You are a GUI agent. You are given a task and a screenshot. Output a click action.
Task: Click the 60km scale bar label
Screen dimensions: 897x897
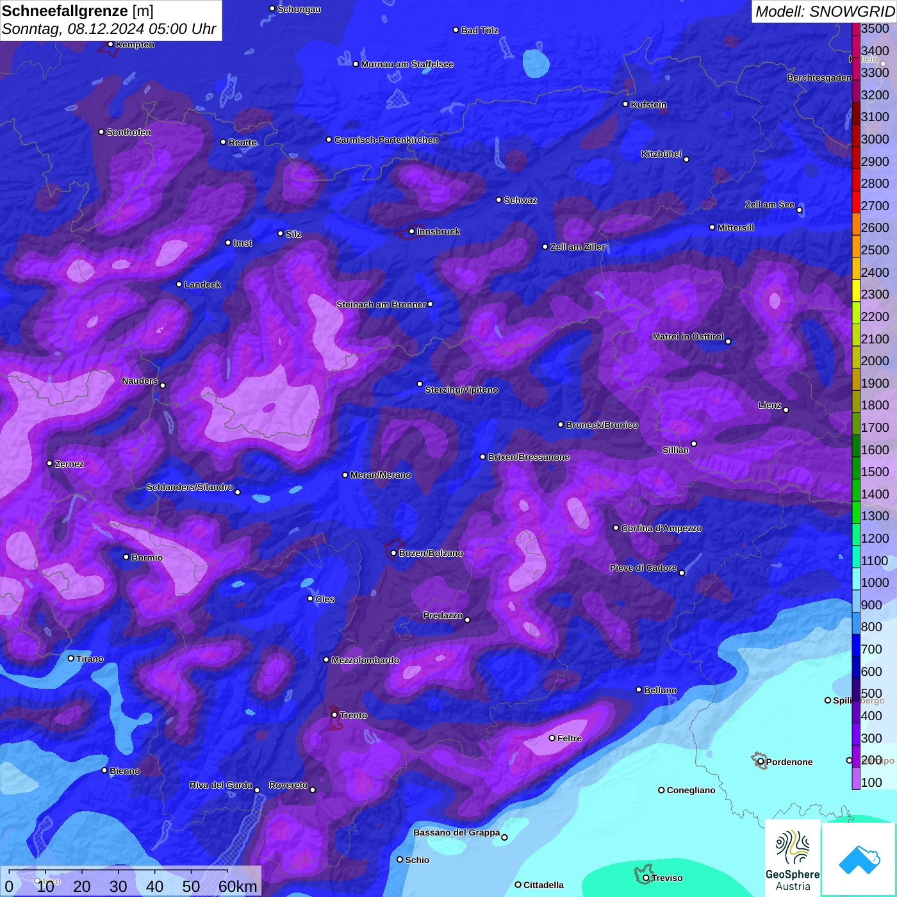coord(238,886)
